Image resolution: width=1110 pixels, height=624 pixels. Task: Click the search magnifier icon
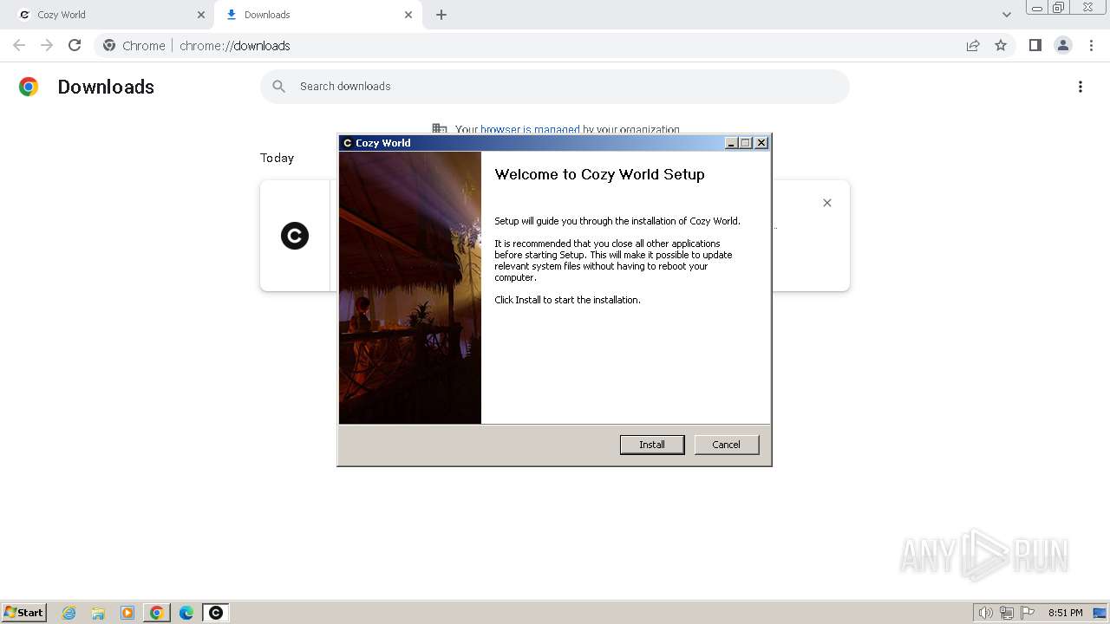pyautogui.click(x=278, y=87)
